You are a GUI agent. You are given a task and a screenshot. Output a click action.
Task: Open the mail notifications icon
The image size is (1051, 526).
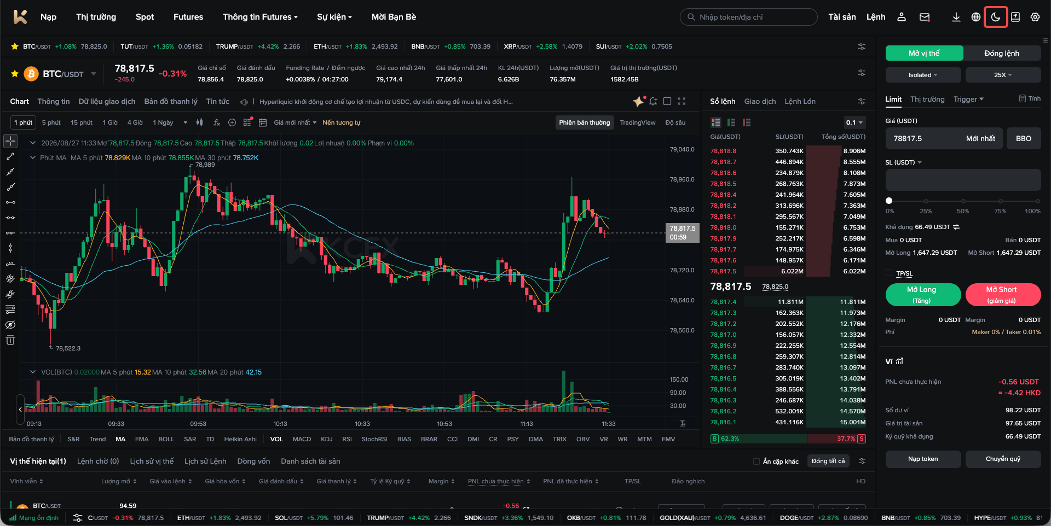click(x=925, y=17)
